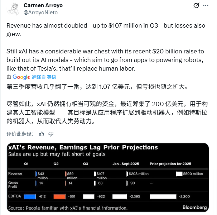
Task: Click the "Prior projection for 2025" column header
Action: coord(170,164)
